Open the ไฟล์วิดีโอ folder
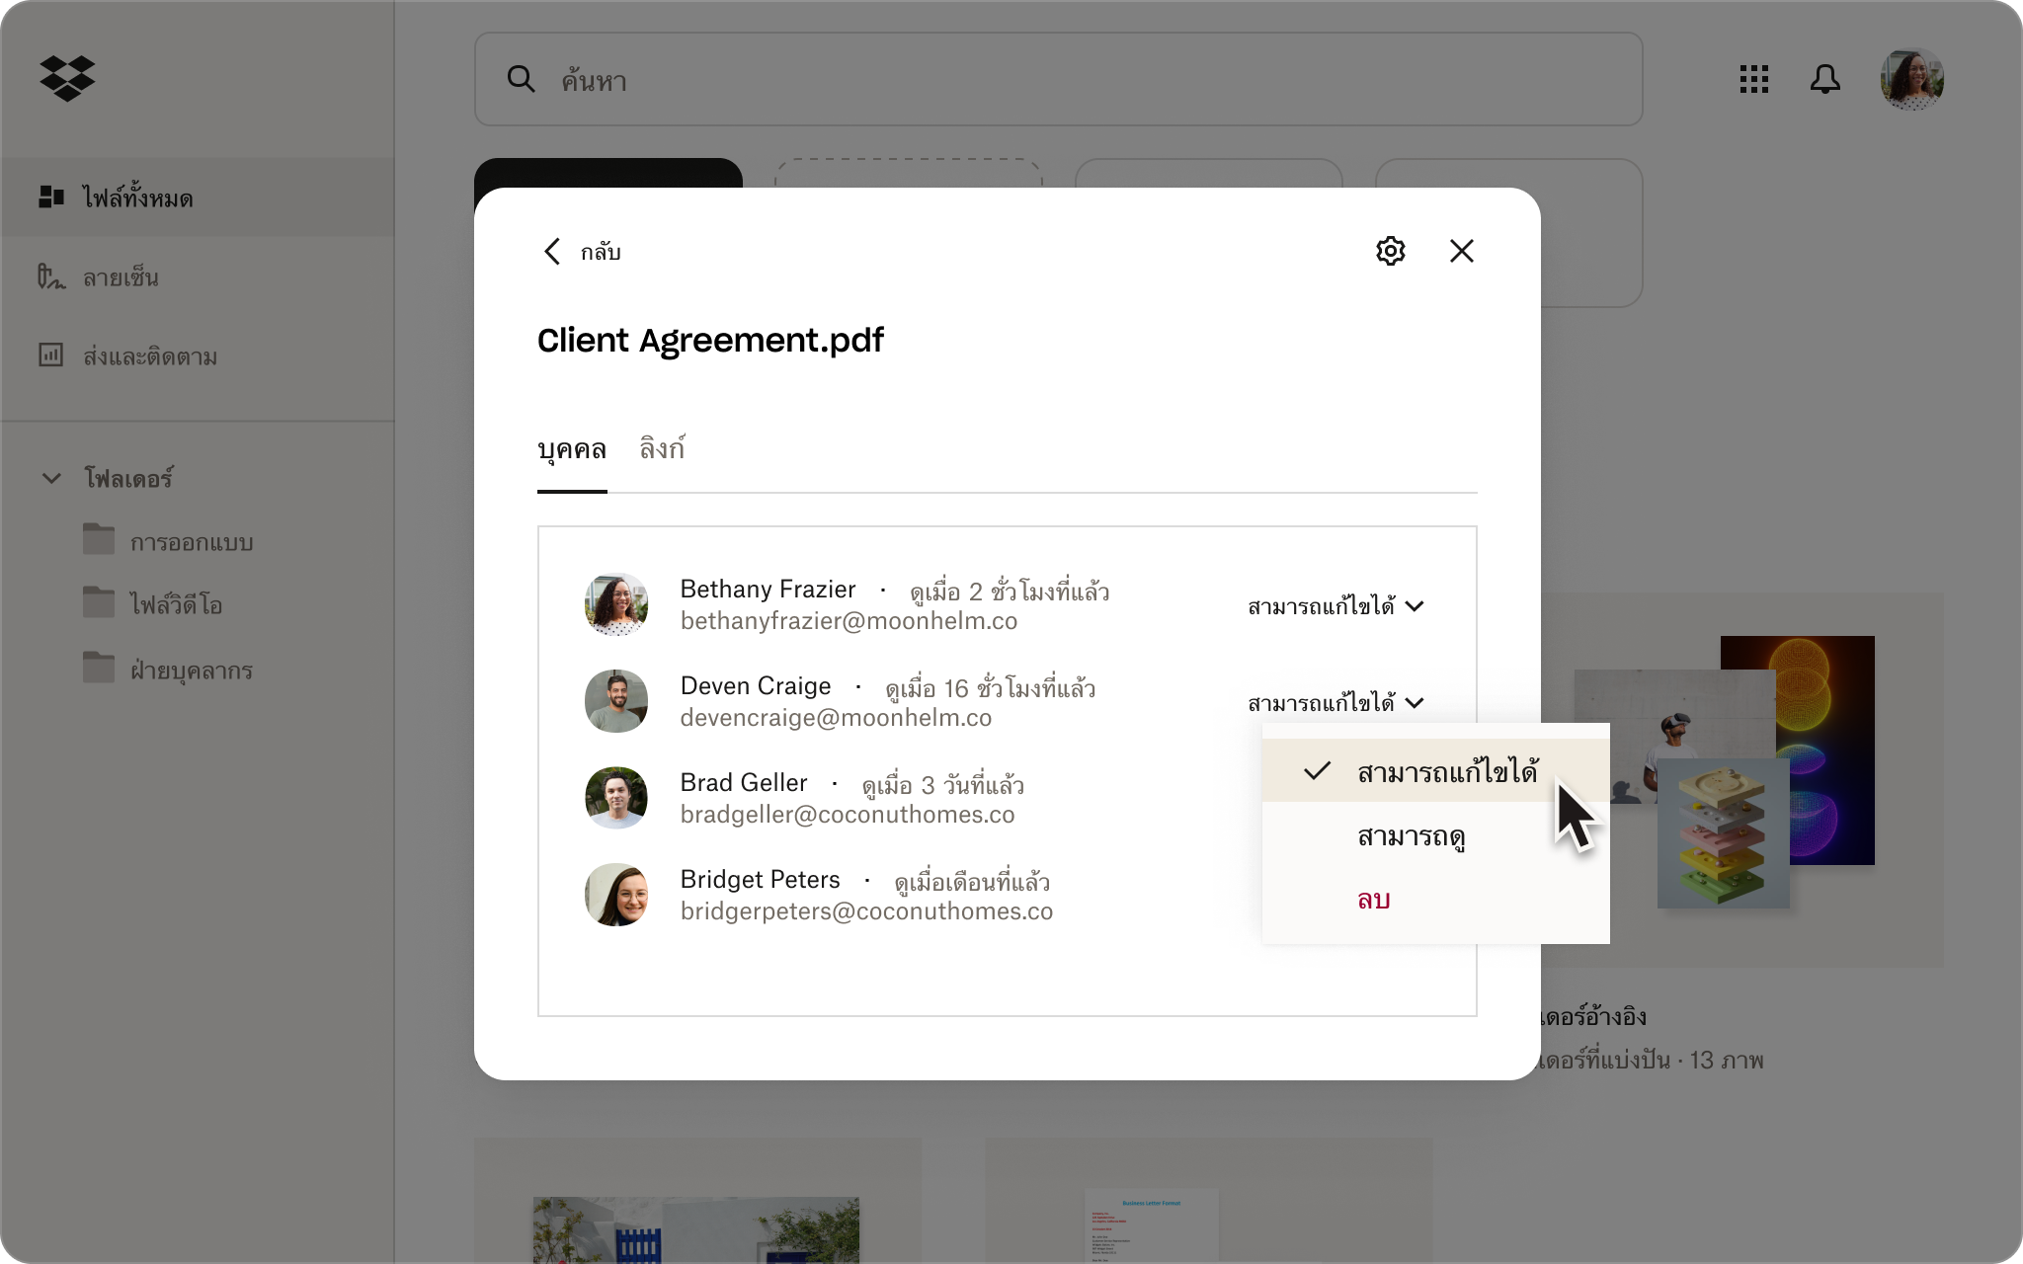This screenshot has width=2023, height=1264. coord(153,603)
